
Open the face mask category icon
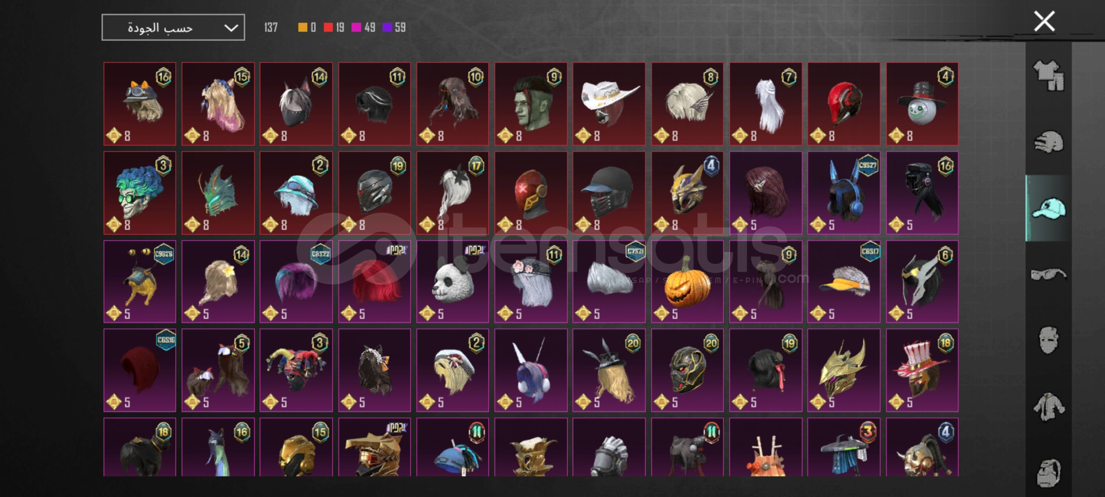1048,340
